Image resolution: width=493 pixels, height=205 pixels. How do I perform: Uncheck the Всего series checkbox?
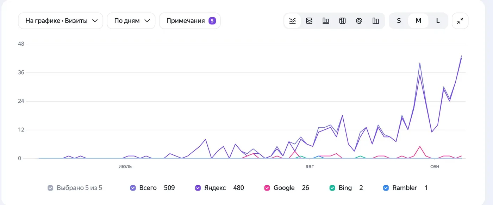pyautogui.click(x=133, y=188)
